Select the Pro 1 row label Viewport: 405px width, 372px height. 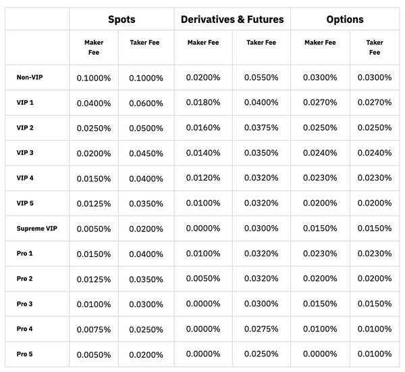pos(25,254)
